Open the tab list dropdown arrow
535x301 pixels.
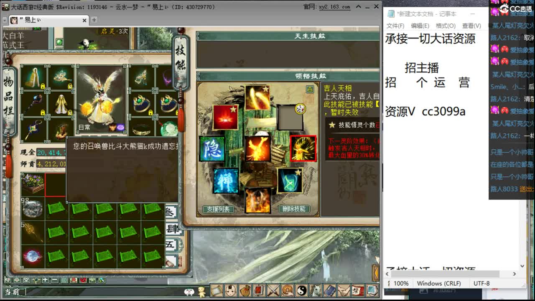pyautogui.click(x=5, y=20)
